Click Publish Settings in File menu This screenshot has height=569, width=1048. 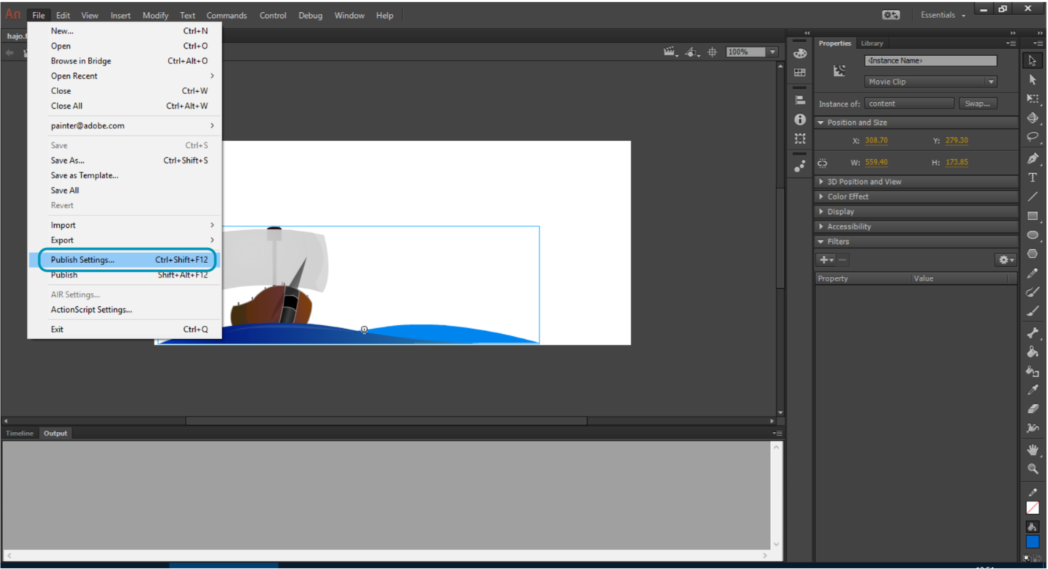(82, 260)
